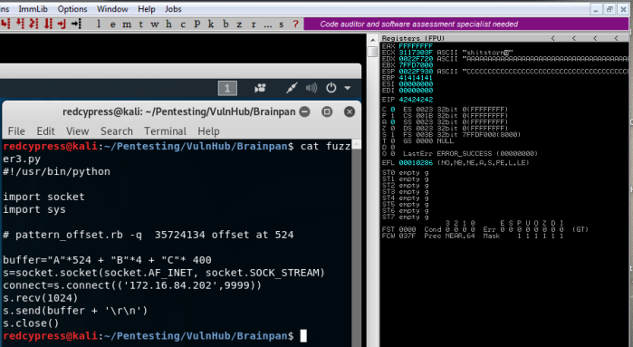Click the pen tool icon in Kali top bar
Screen dimensions: 633x347
click(x=292, y=88)
